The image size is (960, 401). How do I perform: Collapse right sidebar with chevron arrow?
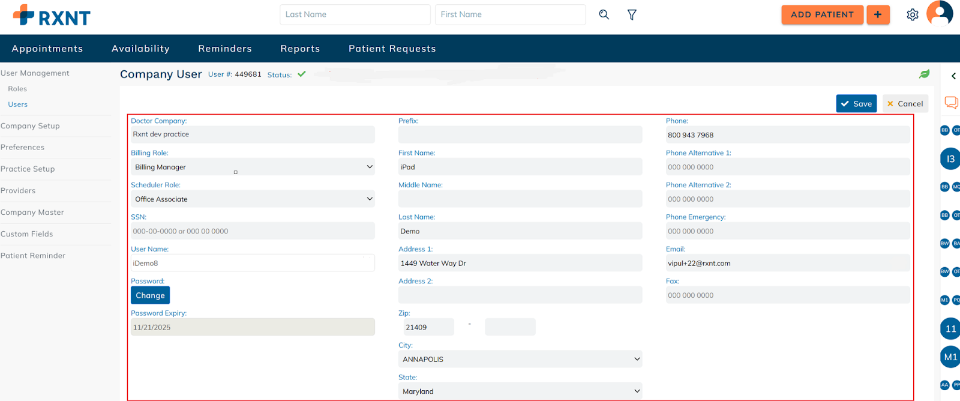click(x=953, y=76)
